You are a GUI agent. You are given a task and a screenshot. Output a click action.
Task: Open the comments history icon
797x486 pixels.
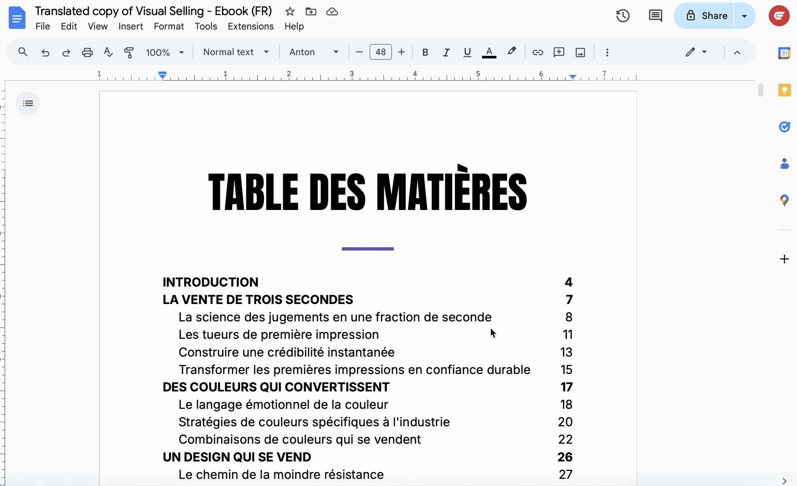[655, 16]
